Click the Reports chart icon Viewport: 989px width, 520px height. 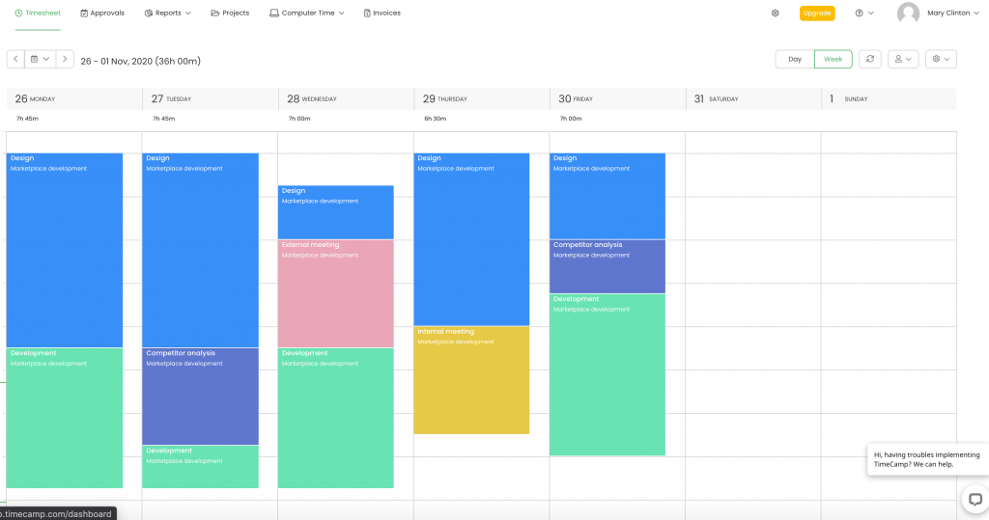pyautogui.click(x=149, y=14)
